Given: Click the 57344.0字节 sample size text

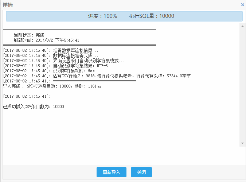Looking at the screenshot, I should pyautogui.click(x=179, y=76).
